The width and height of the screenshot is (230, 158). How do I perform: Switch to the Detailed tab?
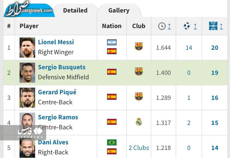click(75, 10)
